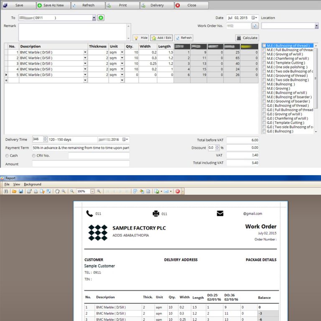Open the View menu in Report window

pos(17,184)
